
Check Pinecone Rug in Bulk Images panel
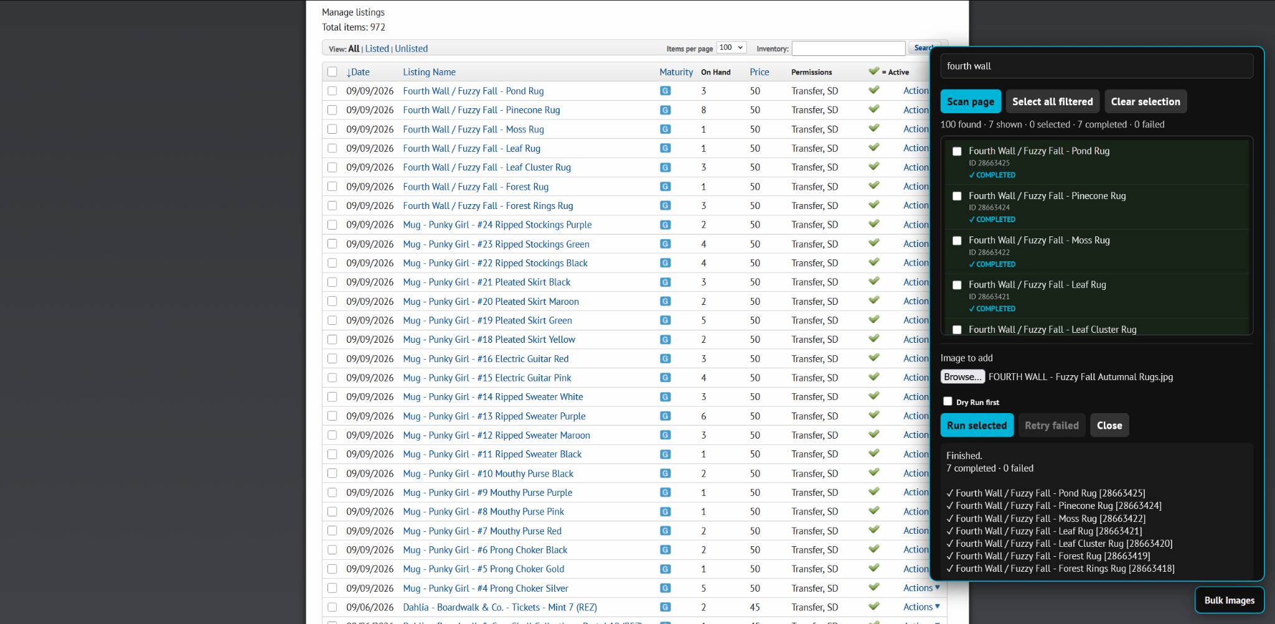tap(957, 196)
